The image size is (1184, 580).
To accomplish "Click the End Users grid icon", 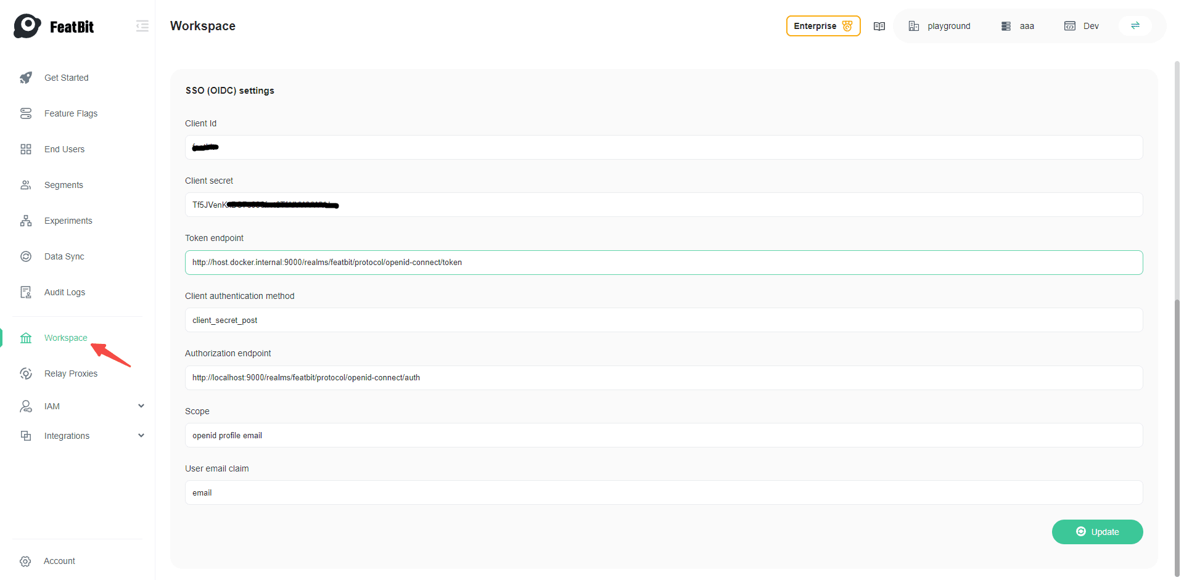I will tap(26, 149).
